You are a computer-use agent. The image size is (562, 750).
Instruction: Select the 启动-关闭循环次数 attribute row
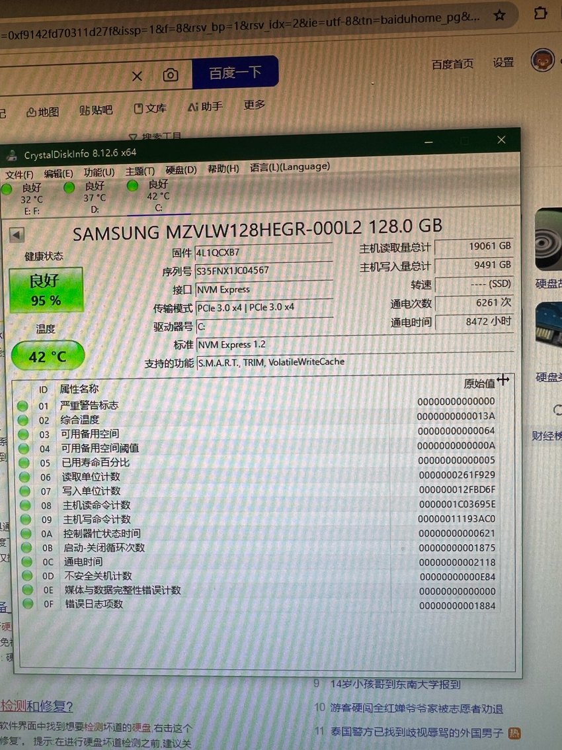click(259, 547)
